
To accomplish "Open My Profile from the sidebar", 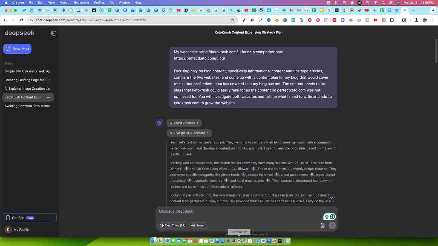I will pos(21,229).
